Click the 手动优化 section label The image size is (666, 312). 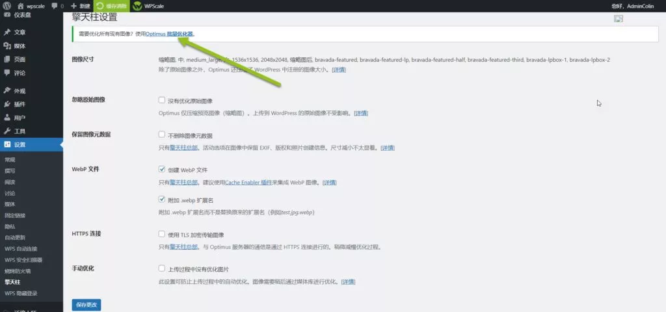point(83,268)
